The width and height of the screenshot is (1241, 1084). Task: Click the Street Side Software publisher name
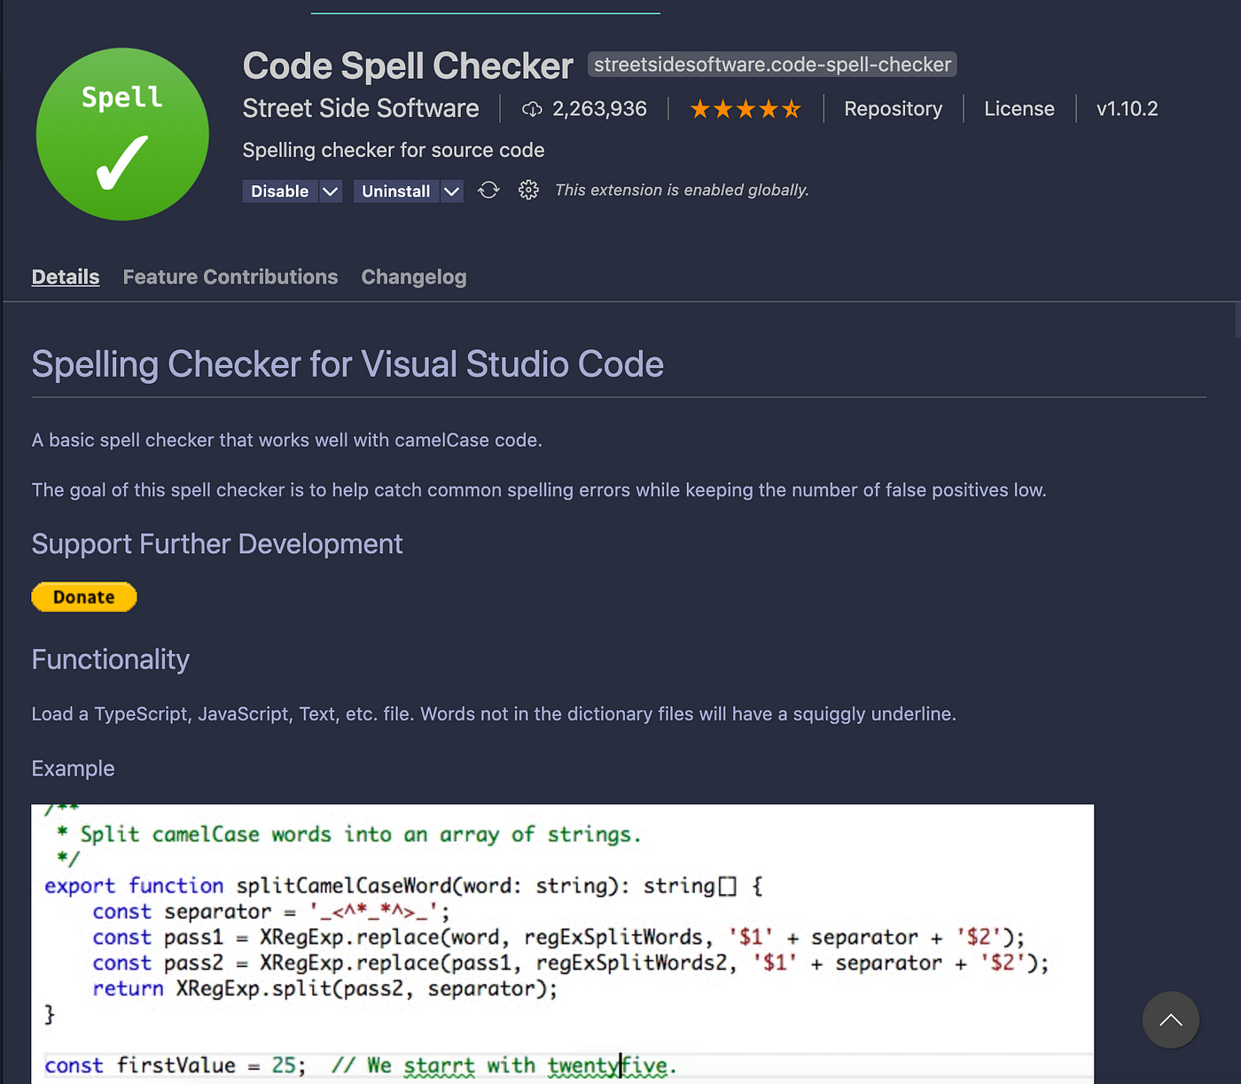tap(361, 108)
